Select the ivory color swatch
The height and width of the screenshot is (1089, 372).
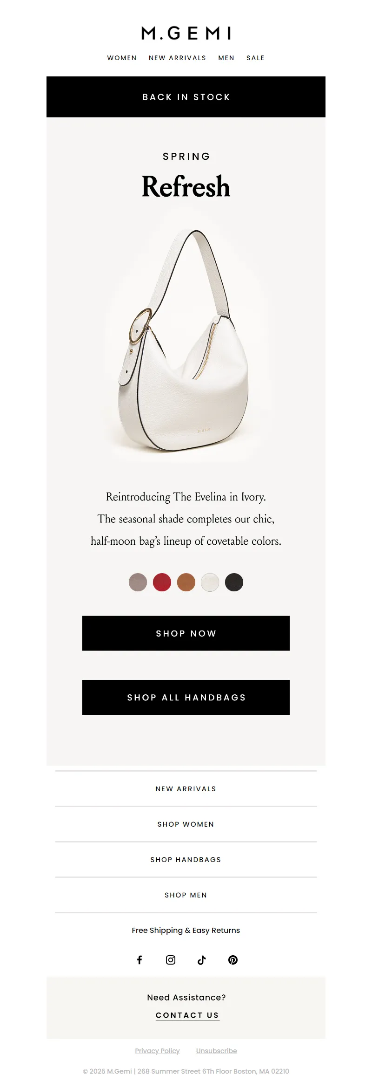pyautogui.click(x=210, y=582)
